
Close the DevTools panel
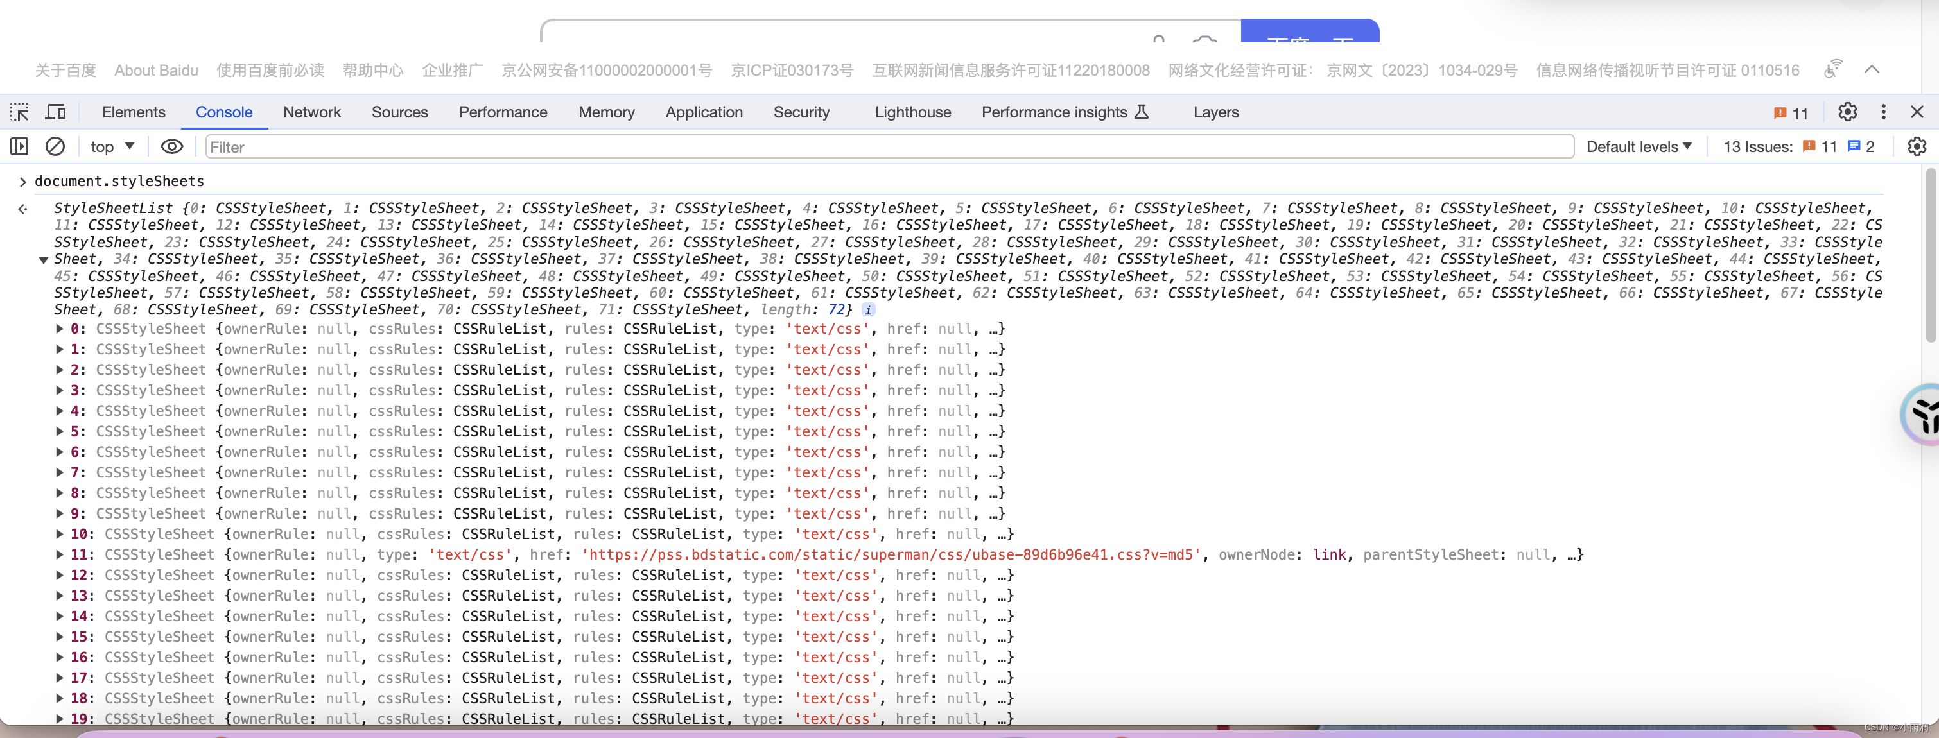pyautogui.click(x=1917, y=112)
